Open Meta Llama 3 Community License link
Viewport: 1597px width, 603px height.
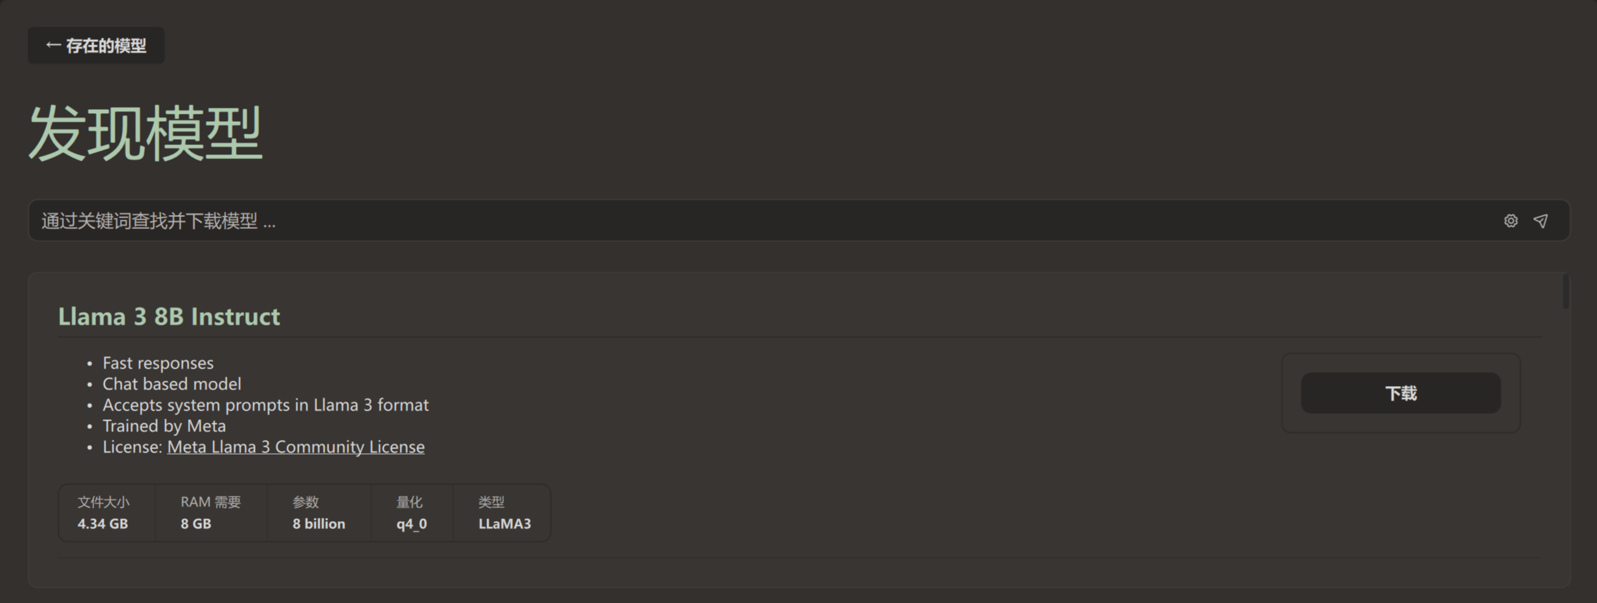point(295,447)
